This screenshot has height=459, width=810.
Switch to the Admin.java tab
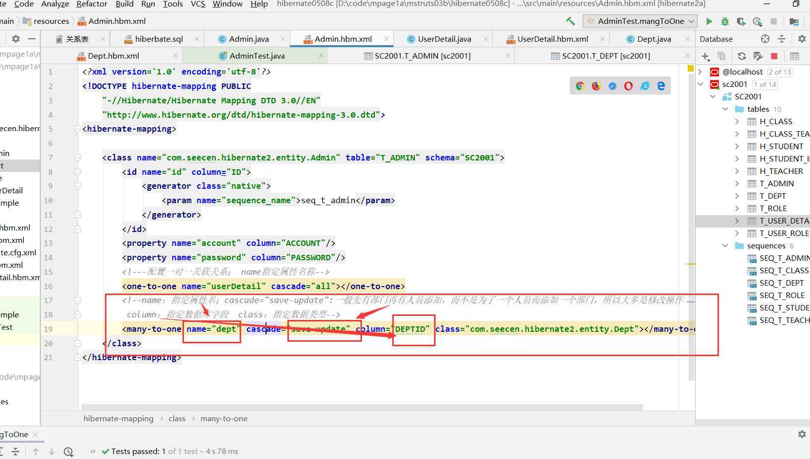tap(249, 39)
